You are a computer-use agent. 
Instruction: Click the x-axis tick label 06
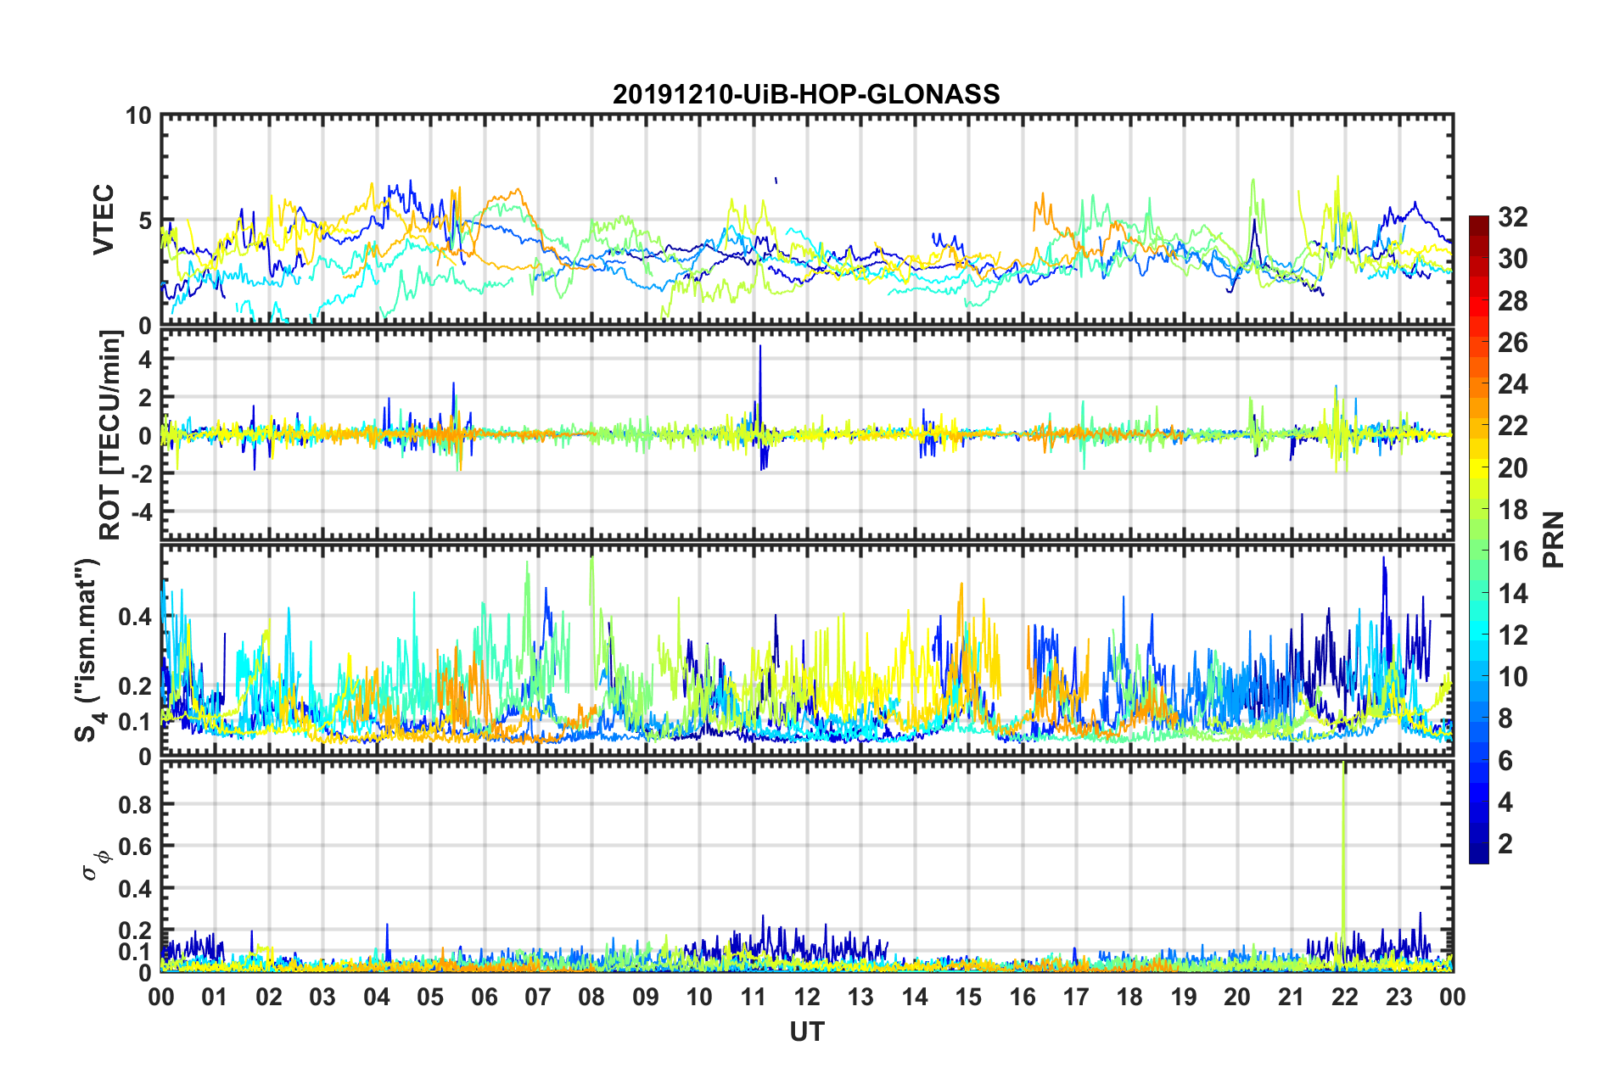[x=484, y=996]
